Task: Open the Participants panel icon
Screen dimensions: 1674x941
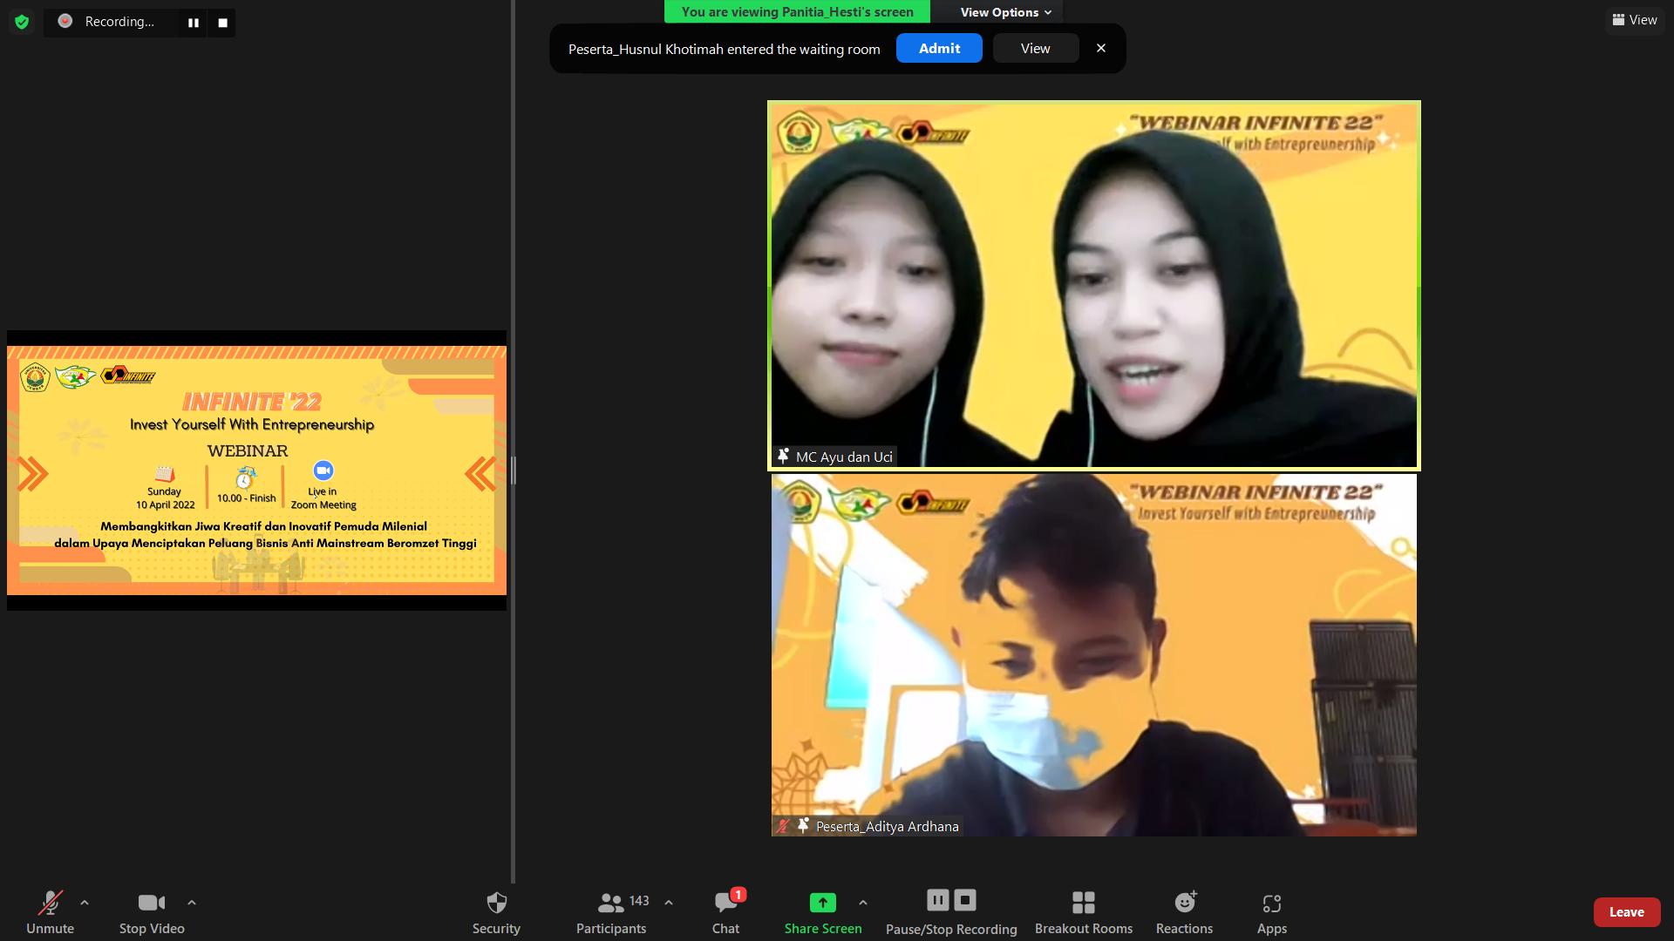Action: click(x=610, y=903)
